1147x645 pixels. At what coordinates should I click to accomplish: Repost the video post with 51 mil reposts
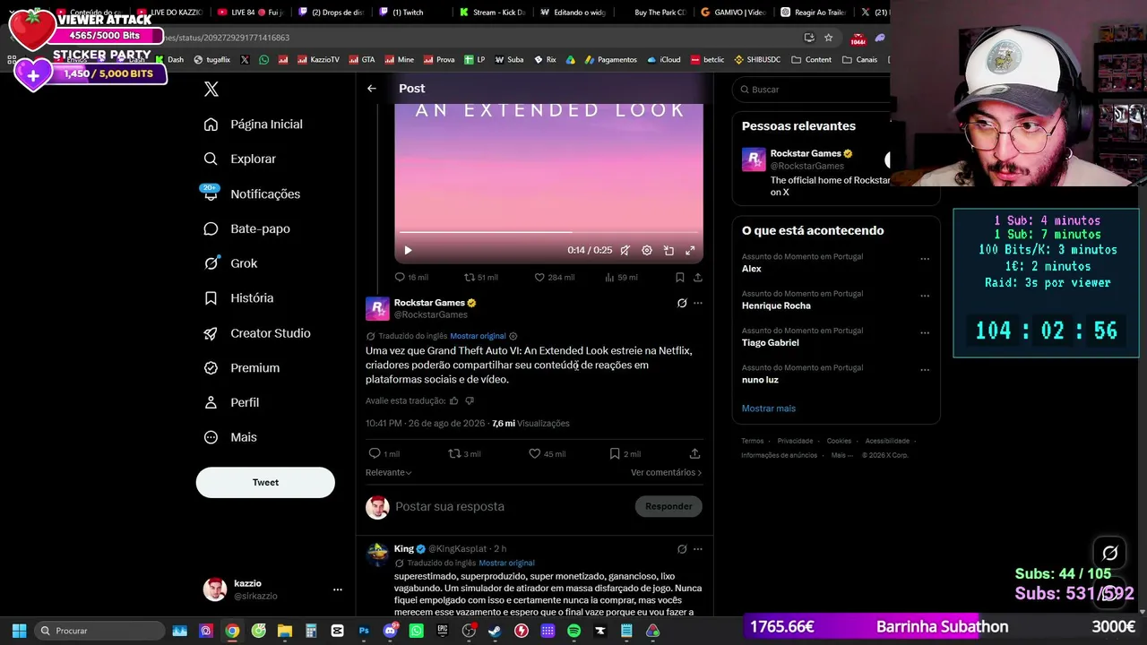pyautogui.click(x=480, y=278)
